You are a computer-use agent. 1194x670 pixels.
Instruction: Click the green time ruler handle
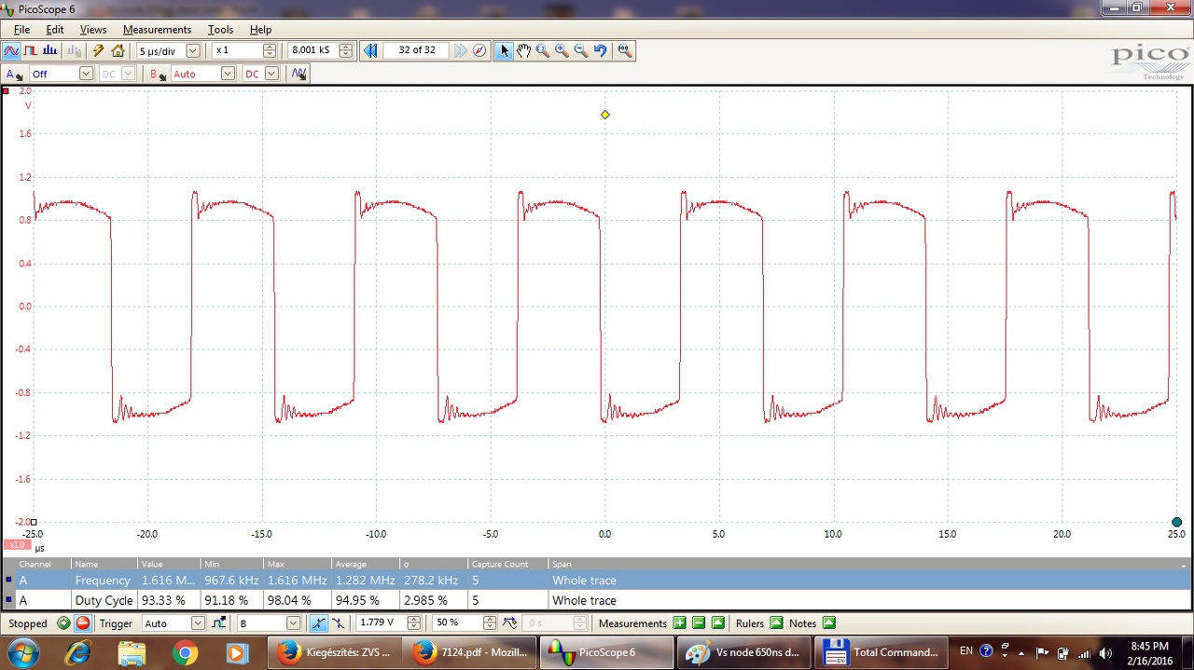click(1176, 522)
